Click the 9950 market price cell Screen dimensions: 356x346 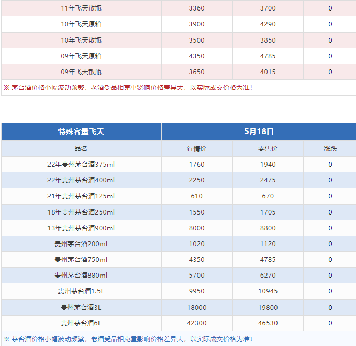196,291
